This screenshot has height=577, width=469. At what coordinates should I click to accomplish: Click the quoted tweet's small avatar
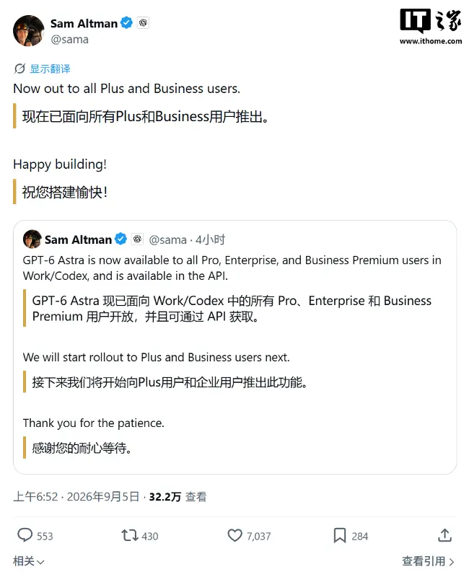[x=32, y=239]
